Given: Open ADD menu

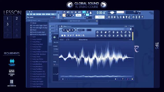Looking at the screenshot, I should [x=34, y=14].
